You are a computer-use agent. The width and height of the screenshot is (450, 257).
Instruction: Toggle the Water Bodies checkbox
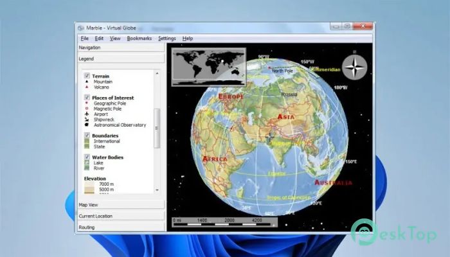tap(87, 157)
